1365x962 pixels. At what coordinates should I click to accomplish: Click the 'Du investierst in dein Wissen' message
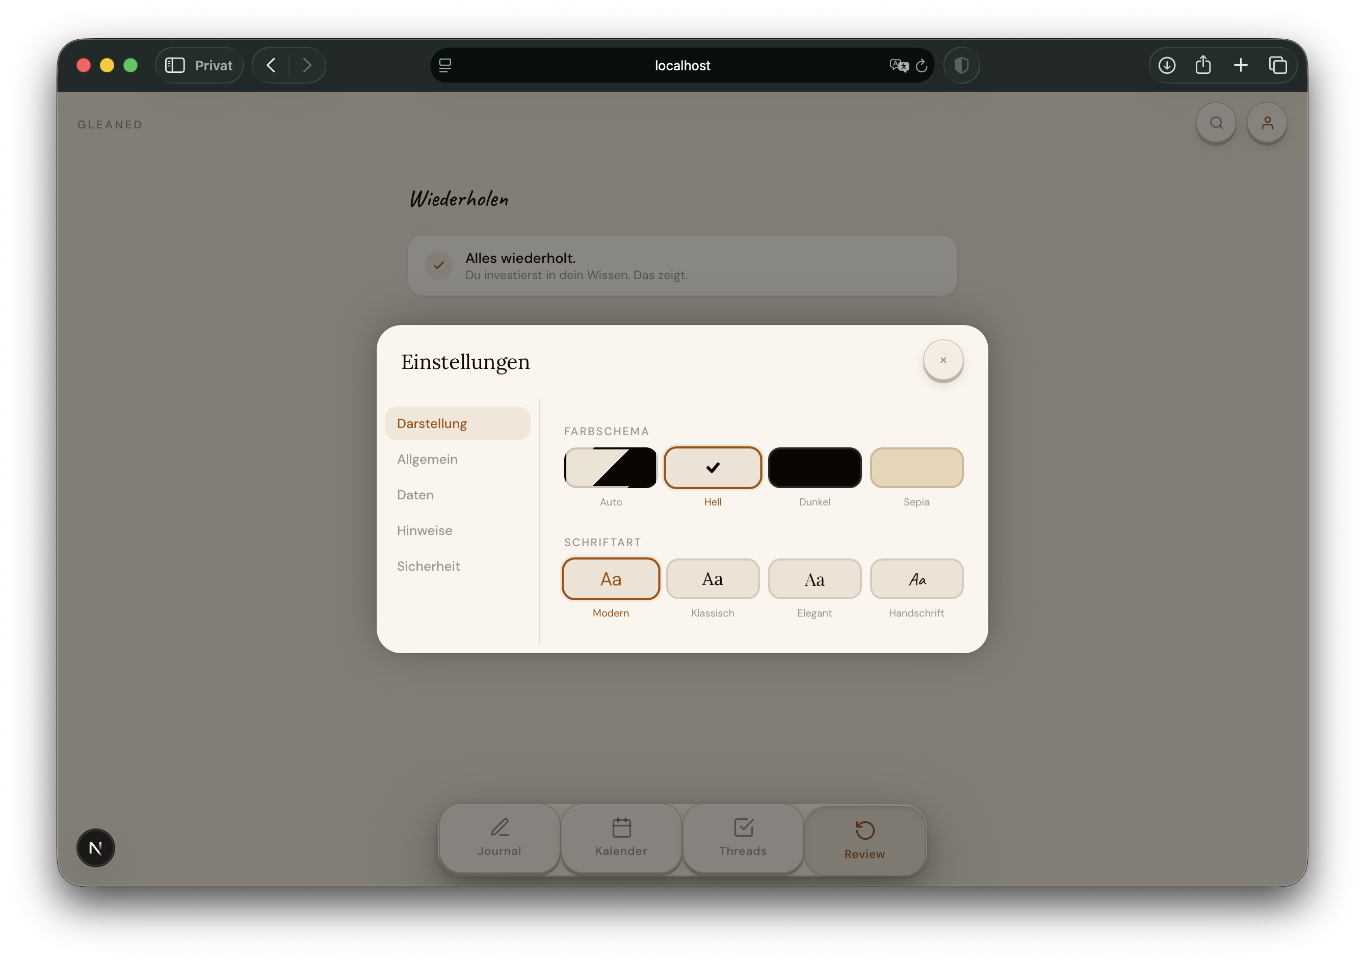576,275
